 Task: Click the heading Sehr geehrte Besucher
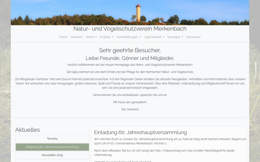click(x=130, y=50)
